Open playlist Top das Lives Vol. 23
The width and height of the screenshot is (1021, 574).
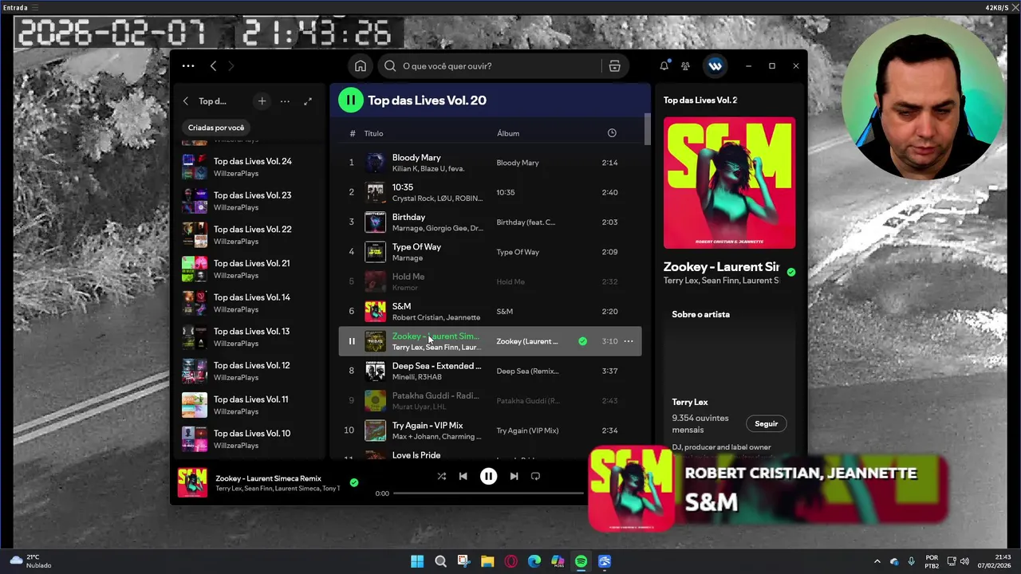click(249, 201)
